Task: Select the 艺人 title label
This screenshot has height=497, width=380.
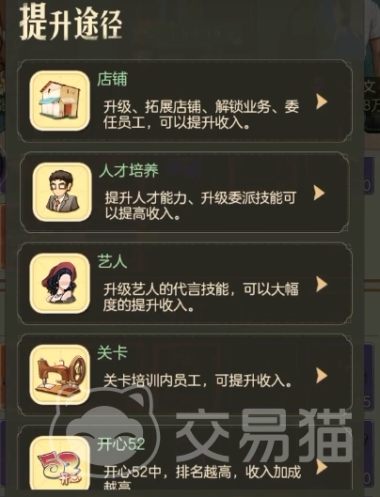Action: 112,262
